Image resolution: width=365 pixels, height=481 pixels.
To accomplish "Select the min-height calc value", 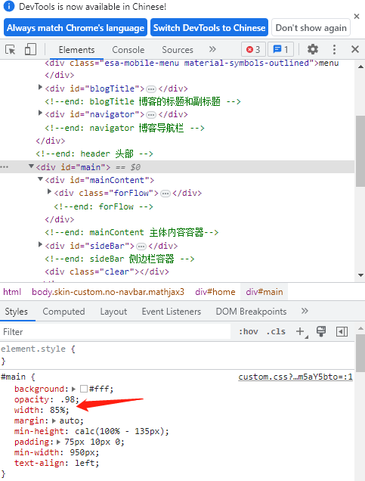I will (119, 432).
